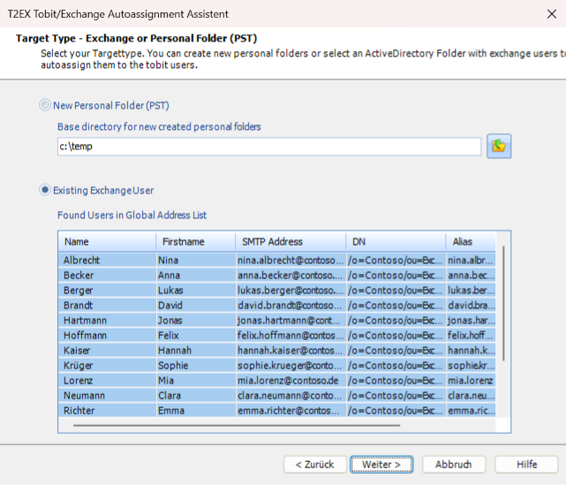566x485 pixels.
Task: Select the New Personal Folder (PST) radio button
Action: [x=45, y=105]
